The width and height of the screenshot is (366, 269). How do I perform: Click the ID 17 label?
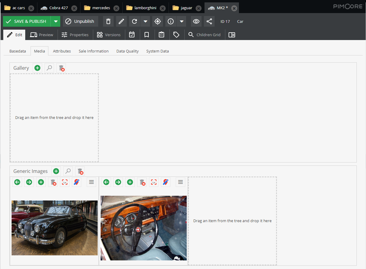click(x=225, y=21)
